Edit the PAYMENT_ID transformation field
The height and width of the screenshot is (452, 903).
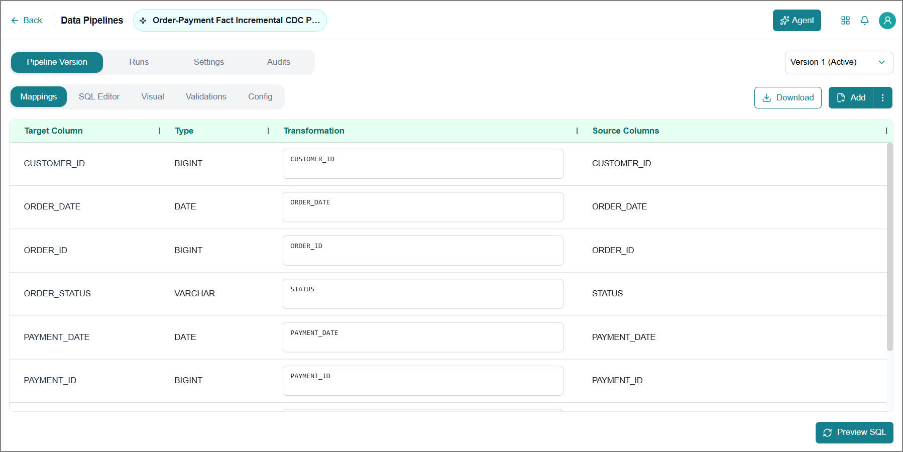coord(423,381)
